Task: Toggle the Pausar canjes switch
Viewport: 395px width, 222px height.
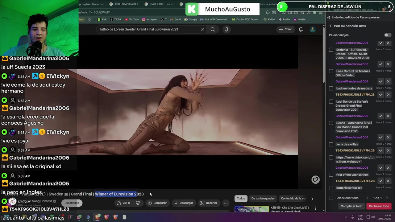Action: point(387,35)
